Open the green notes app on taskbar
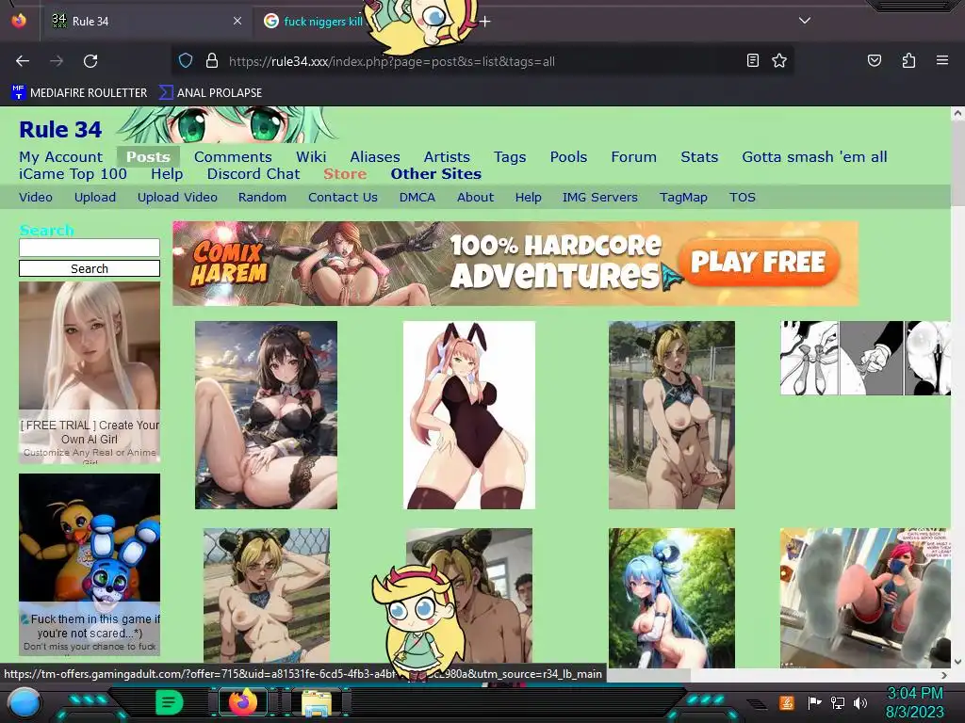Screen dimensions: 965x723 pos(169,702)
